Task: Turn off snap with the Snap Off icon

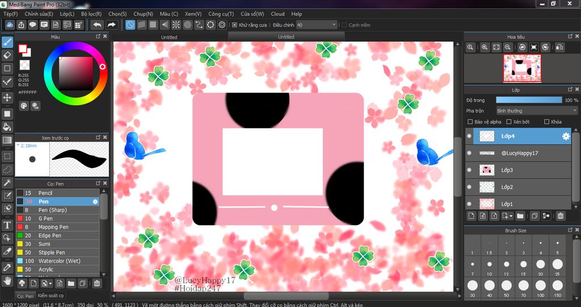Action: (x=130, y=25)
